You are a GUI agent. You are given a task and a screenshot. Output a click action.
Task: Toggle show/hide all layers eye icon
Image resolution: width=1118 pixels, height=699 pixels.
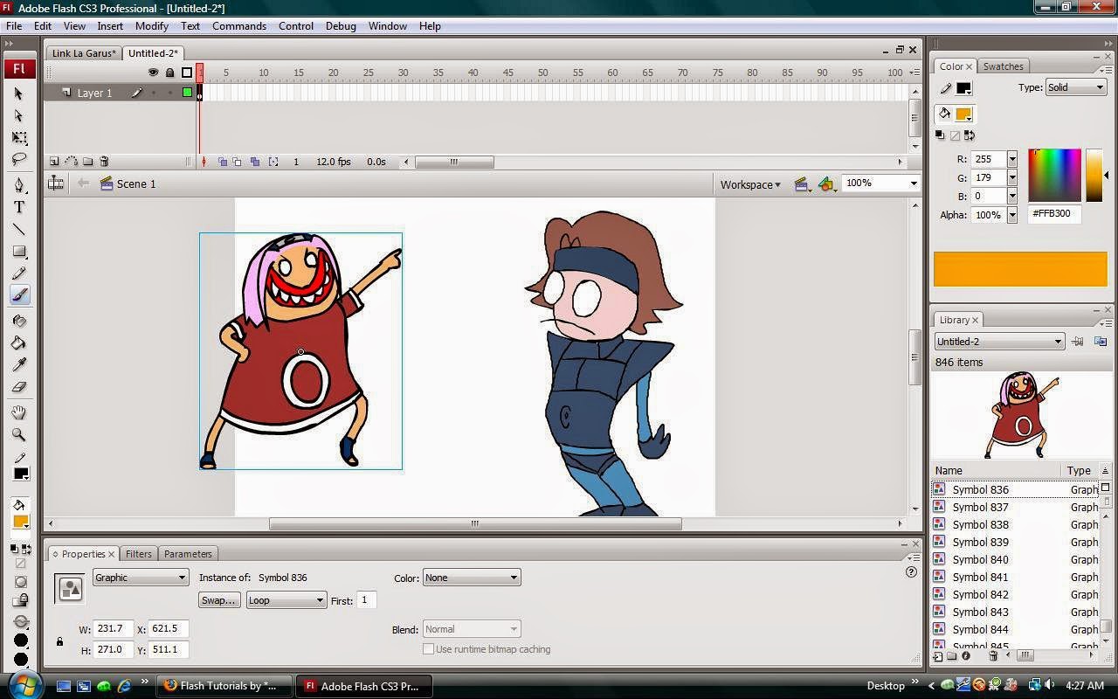pyautogui.click(x=153, y=73)
